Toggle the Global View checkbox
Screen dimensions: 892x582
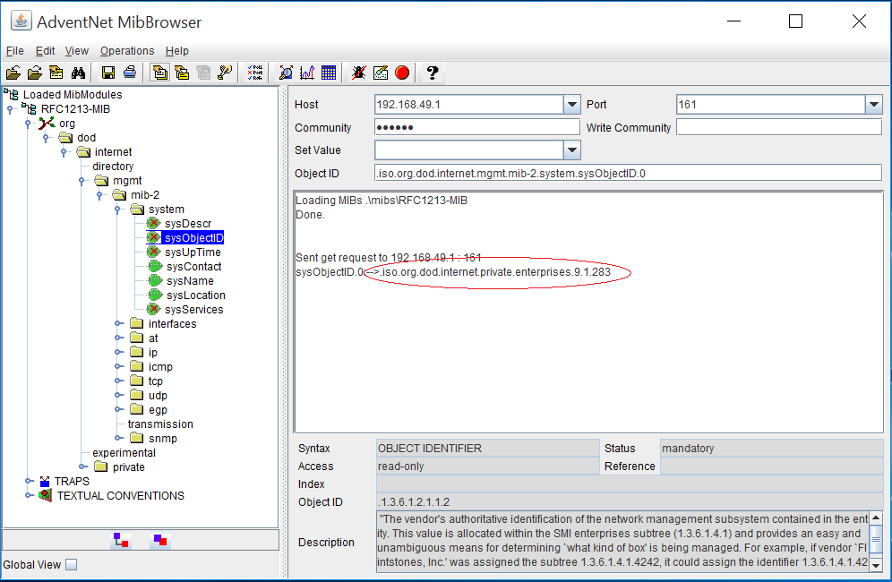click(x=72, y=565)
